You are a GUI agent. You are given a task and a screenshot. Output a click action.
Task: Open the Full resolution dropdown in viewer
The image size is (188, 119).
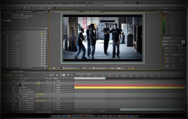coord(85,68)
